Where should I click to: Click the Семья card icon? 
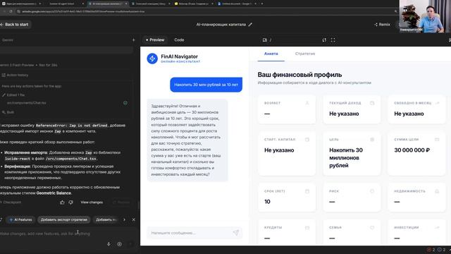coord(372,228)
